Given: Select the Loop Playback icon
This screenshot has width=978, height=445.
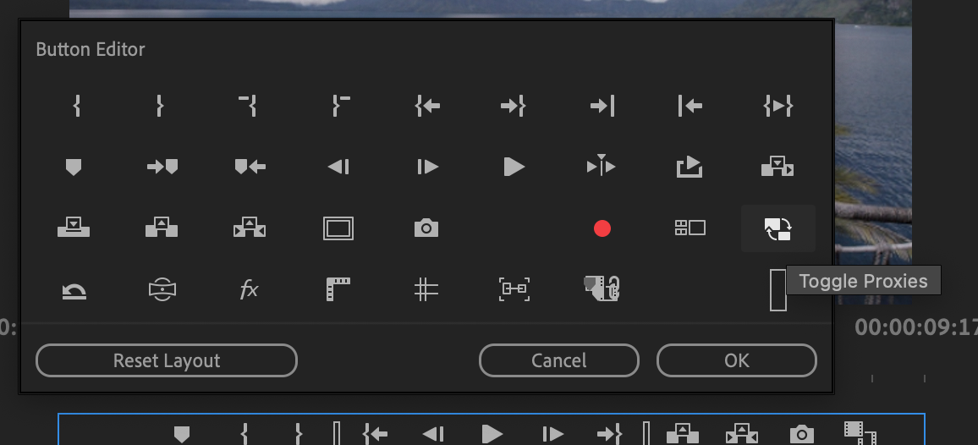Looking at the screenshot, I should 74,290.
